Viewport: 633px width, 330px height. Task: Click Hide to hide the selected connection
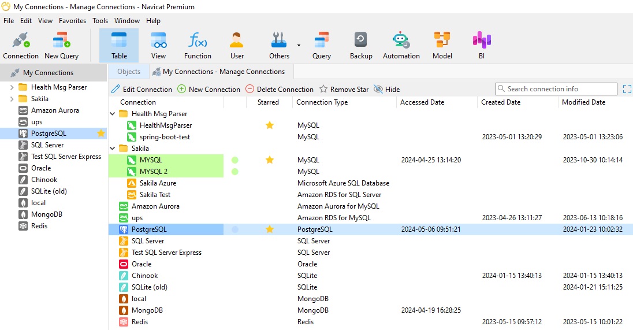(x=387, y=89)
